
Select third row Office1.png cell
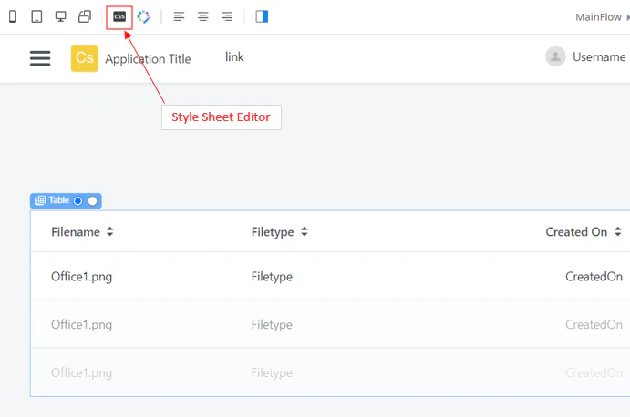click(81, 373)
